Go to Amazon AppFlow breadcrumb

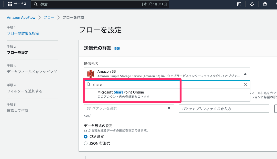click(21, 17)
